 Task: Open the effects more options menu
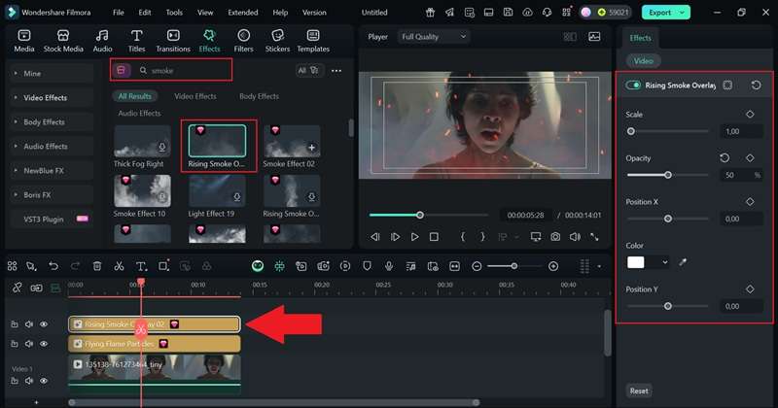pyautogui.click(x=336, y=70)
